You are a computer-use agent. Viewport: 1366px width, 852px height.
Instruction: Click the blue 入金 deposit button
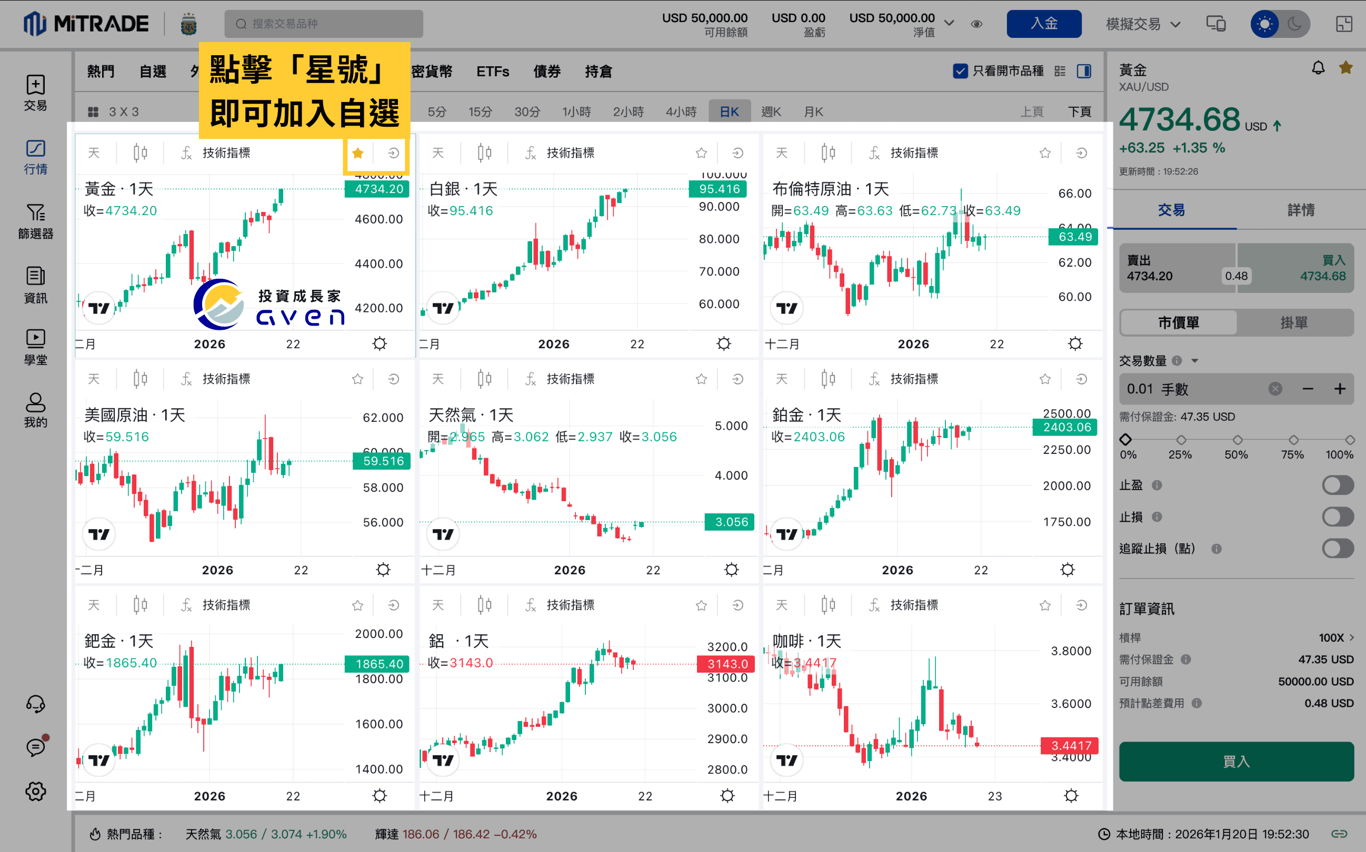click(1044, 24)
